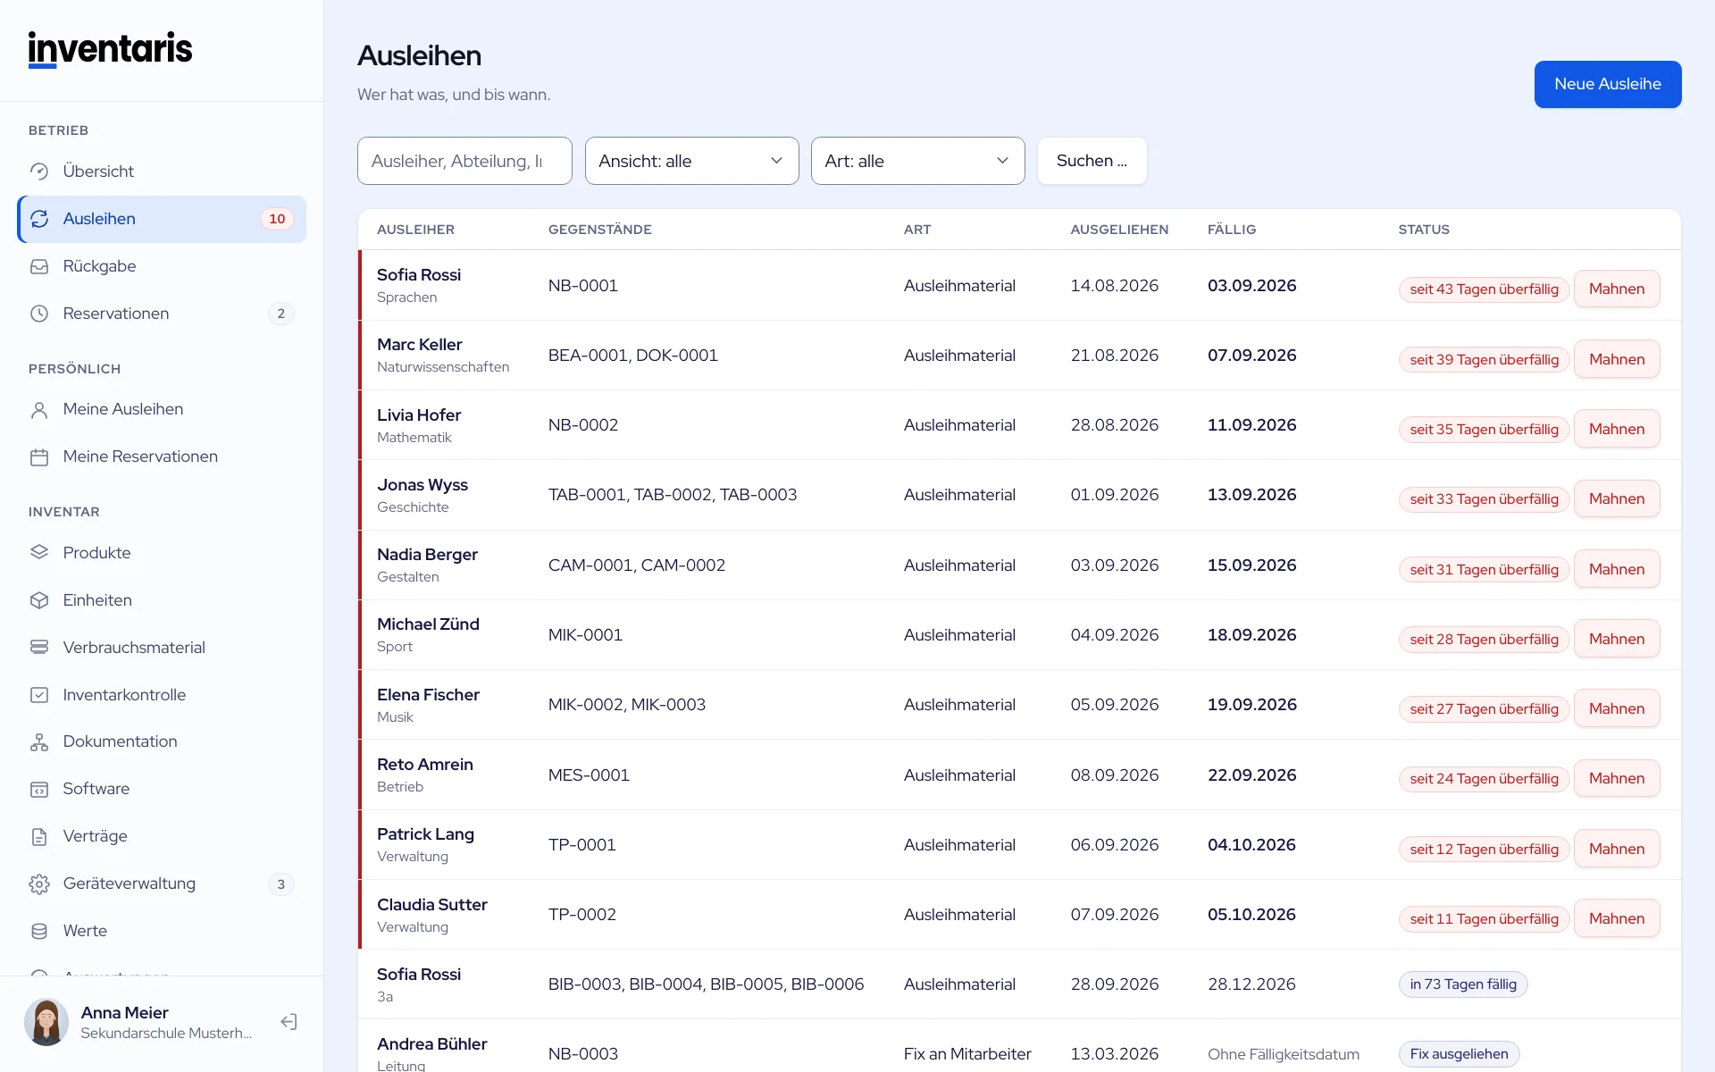Open the Art: alle dropdown
The image size is (1715, 1072).
(917, 161)
